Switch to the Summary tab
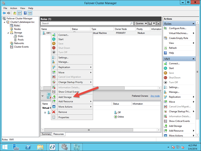Screen dimensions: 201x151 (x=46, y=134)
